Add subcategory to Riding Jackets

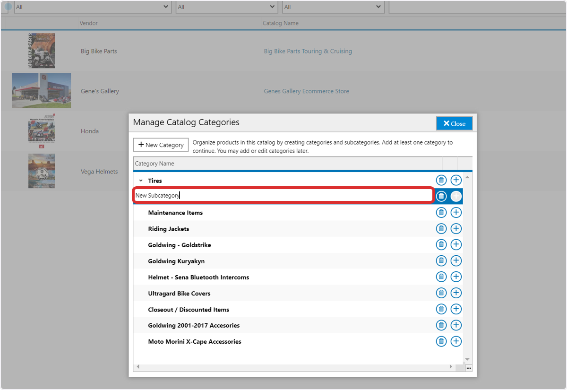coord(456,228)
